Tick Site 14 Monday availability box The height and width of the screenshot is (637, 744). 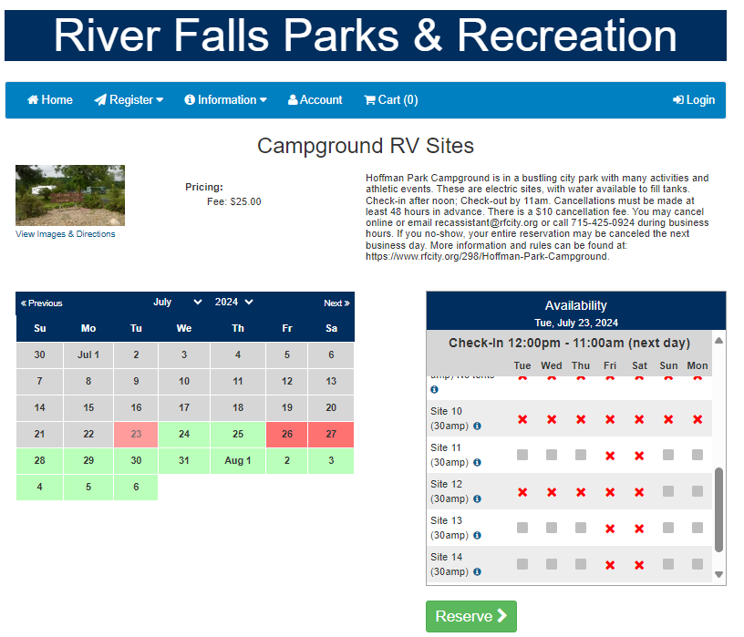697,564
